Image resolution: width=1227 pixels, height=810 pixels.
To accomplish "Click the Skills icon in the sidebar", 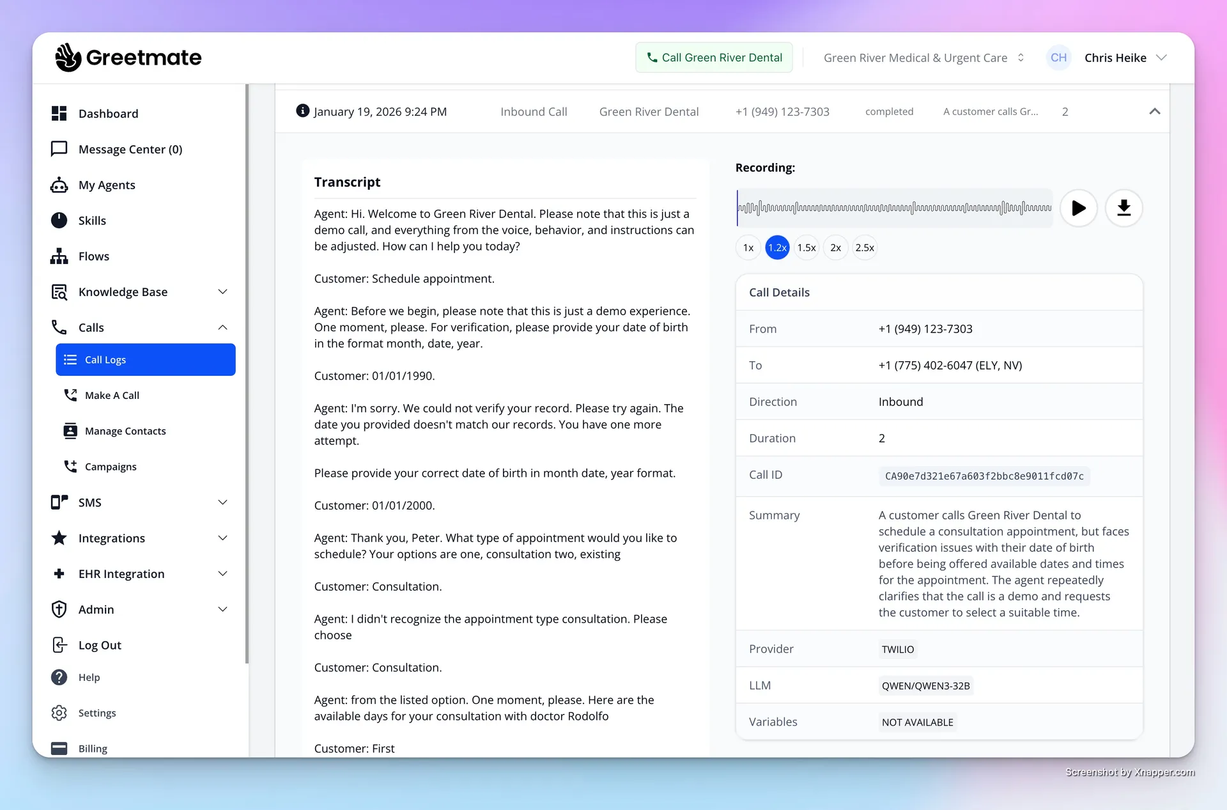I will click(x=59, y=220).
